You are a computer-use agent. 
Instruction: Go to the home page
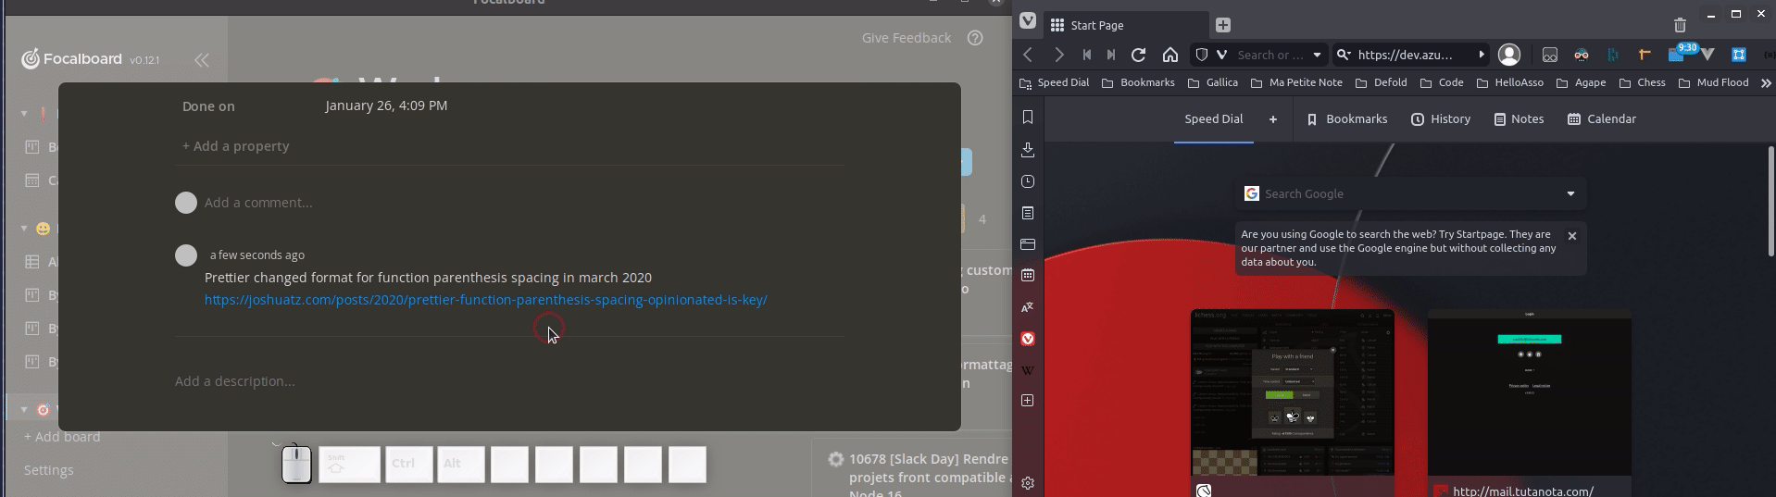[x=1170, y=55]
